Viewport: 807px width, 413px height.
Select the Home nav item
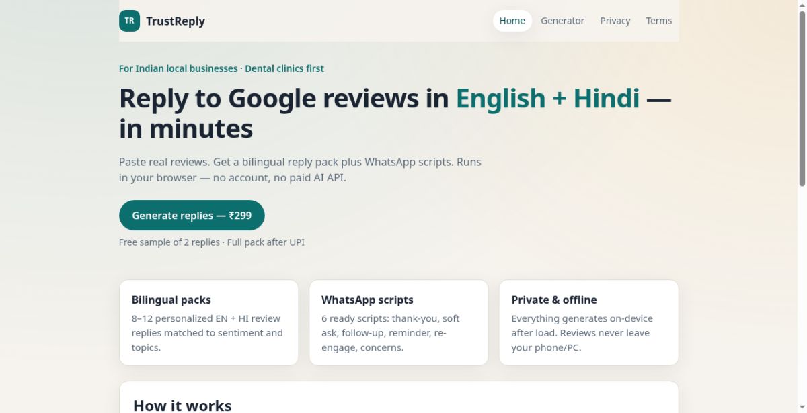[x=512, y=21]
